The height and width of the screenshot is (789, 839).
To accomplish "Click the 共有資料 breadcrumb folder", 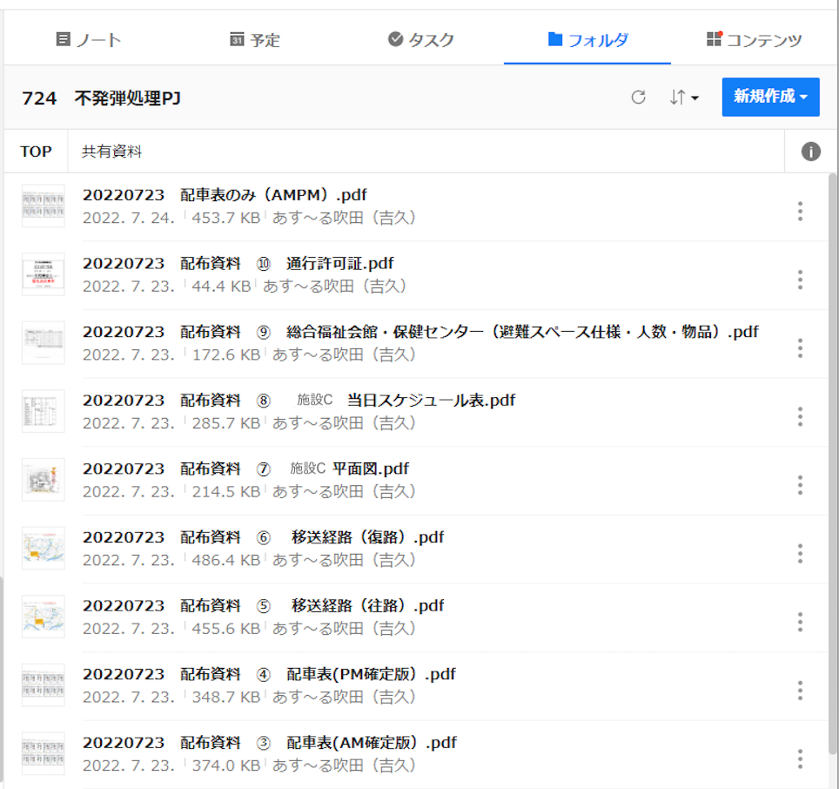I will [x=111, y=152].
